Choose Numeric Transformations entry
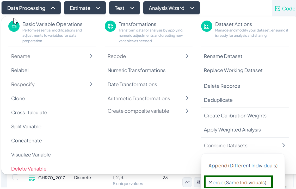 [136, 70]
